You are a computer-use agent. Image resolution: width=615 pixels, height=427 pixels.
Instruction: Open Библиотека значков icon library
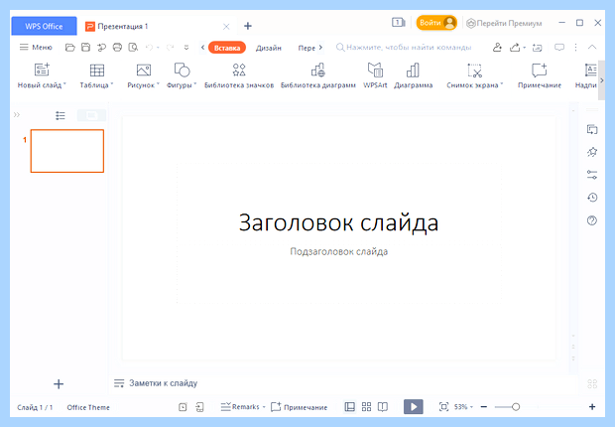coord(239,75)
